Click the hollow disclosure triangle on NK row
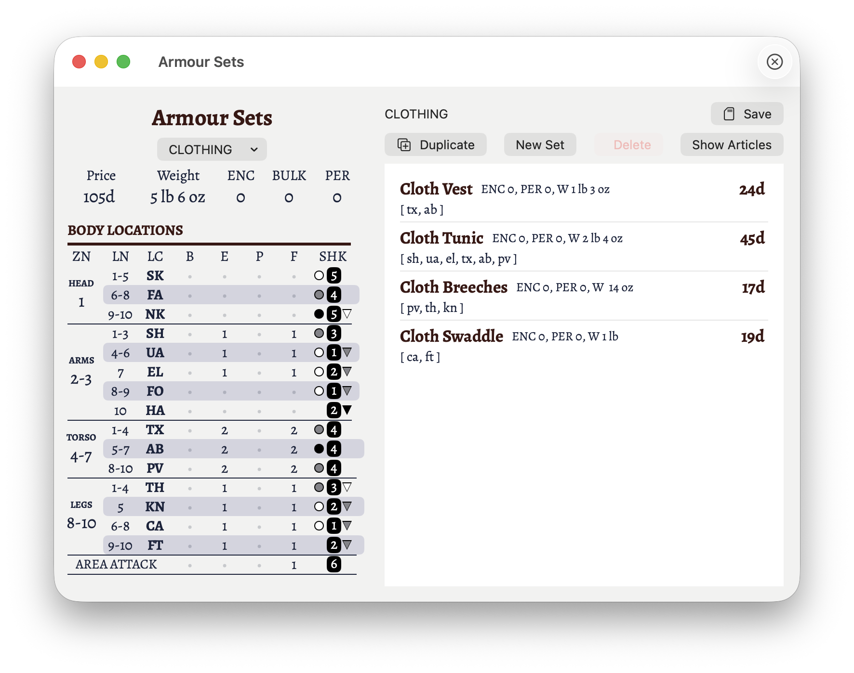 click(x=347, y=314)
